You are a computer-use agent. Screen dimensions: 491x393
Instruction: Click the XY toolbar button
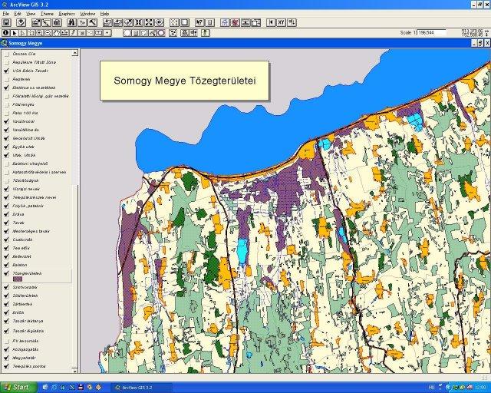click(x=281, y=23)
